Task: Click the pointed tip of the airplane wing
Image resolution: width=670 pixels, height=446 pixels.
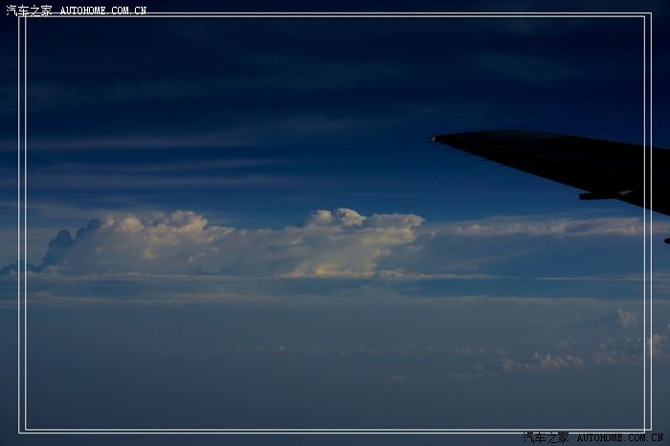Action: pos(435,139)
